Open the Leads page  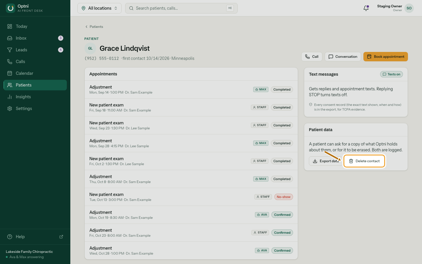(35, 50)
